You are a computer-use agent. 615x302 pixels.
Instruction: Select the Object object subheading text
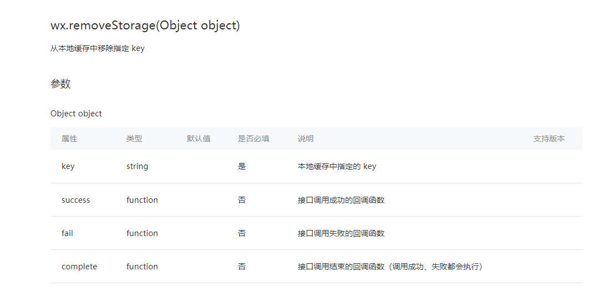tap(76, 114)
